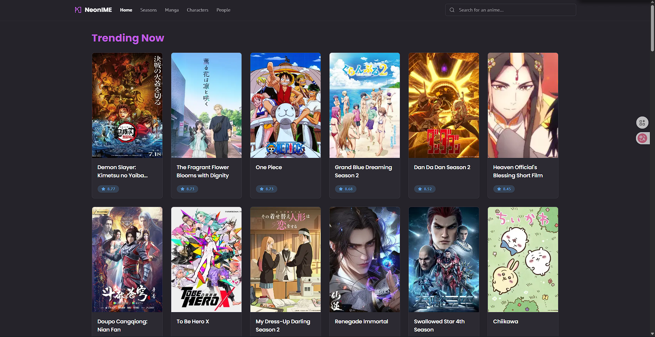Open Demon Slayer: Kimetsu no Yaiba title
This screenshot has width=655, height=337.
coord(122,171)
